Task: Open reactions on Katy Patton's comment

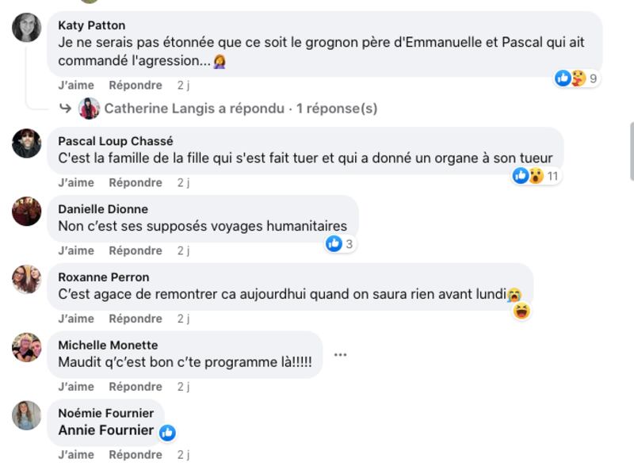Action: [x=577, y=78]
